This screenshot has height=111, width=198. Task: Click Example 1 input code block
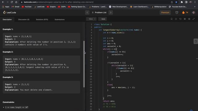coord(41,40)
